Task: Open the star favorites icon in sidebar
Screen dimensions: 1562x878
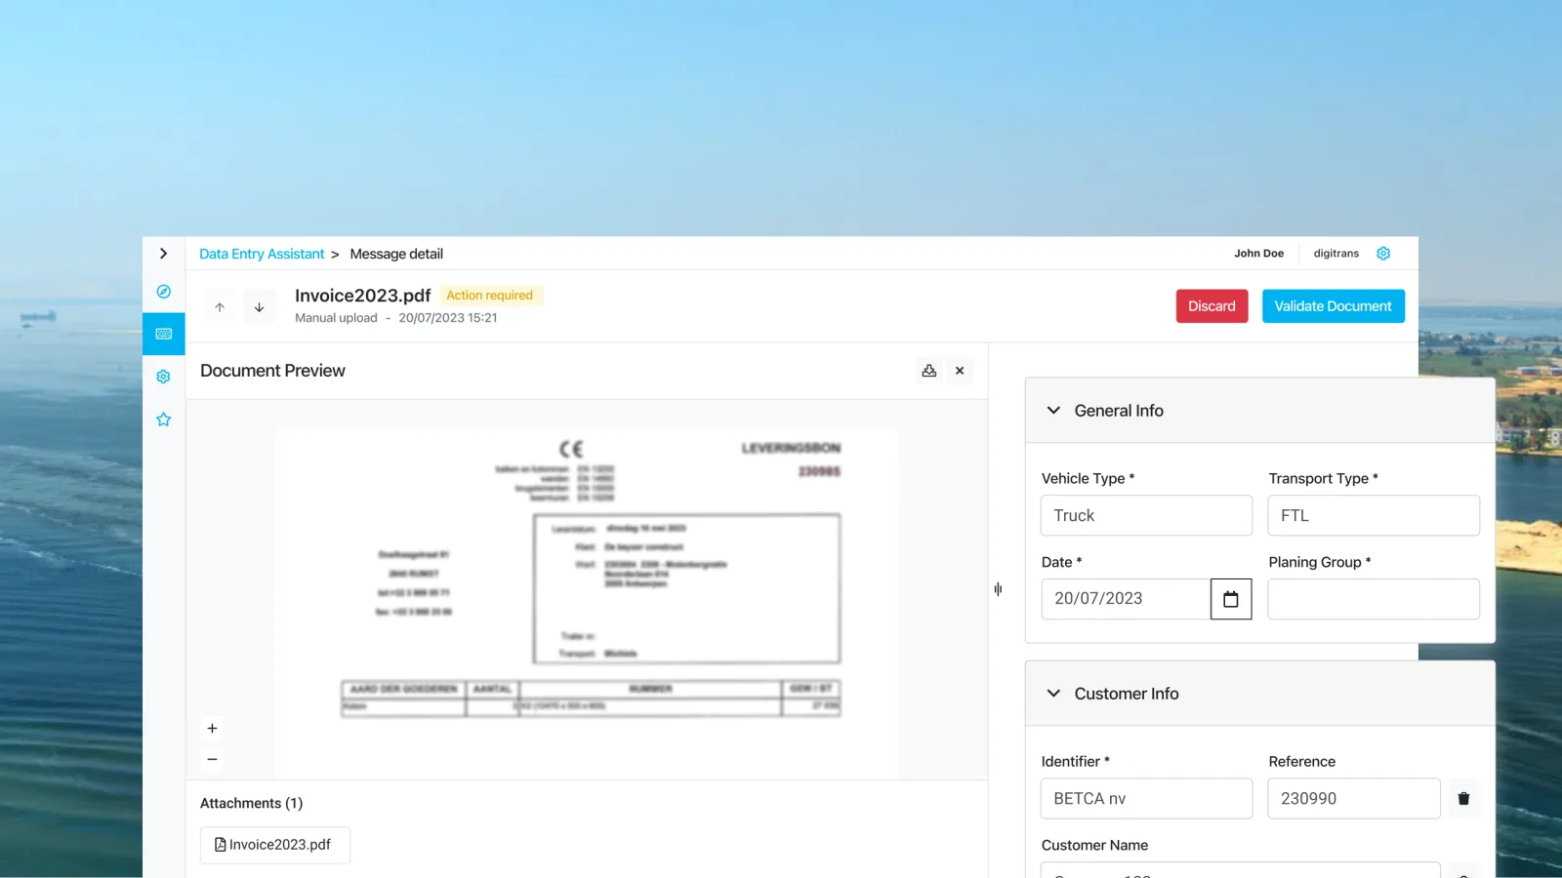Action: pos(163,419)
